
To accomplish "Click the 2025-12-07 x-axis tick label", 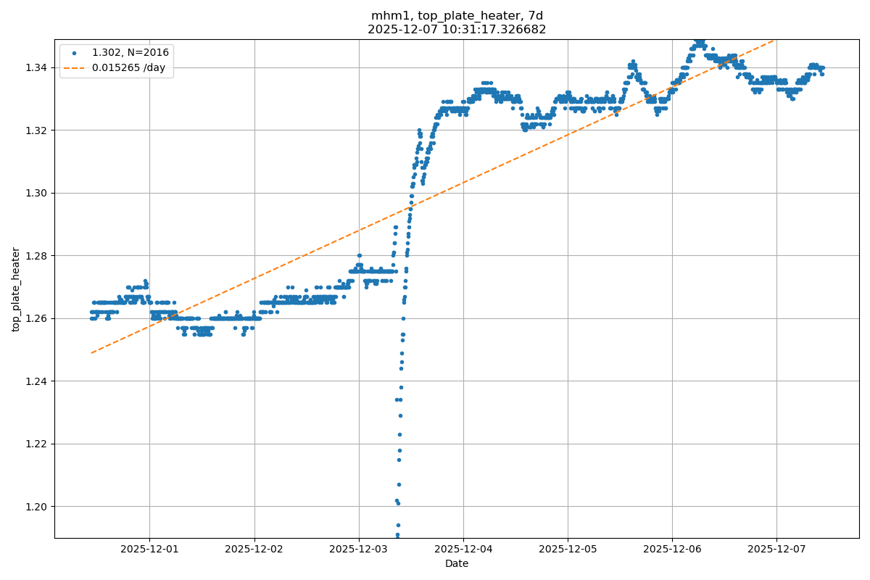I will point(776,550).
